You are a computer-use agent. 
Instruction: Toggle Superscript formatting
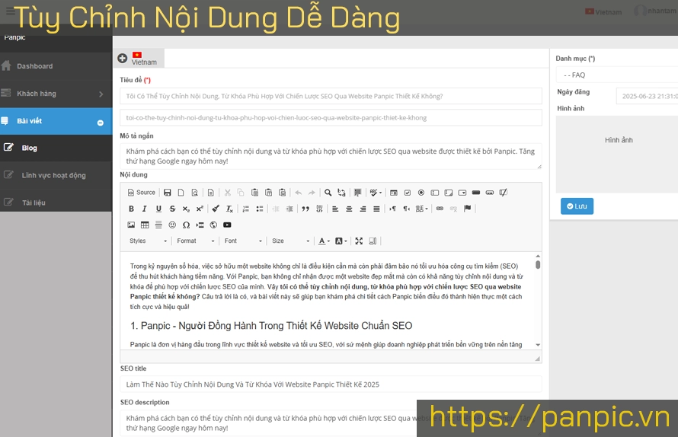pos(200,209)
